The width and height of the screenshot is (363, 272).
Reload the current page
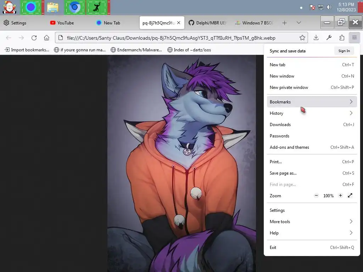point(34,38)
